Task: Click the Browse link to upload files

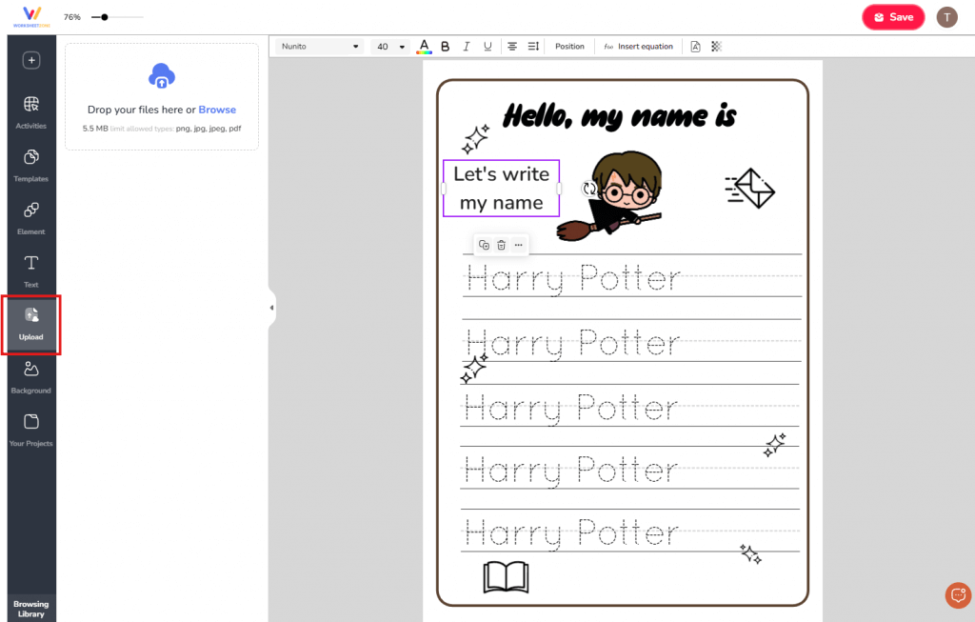Action: pos(218,110)
